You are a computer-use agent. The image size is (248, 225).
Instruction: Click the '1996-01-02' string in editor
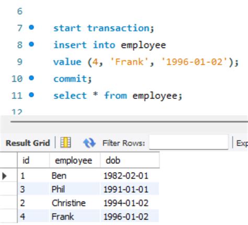click(x=195, y=62)
